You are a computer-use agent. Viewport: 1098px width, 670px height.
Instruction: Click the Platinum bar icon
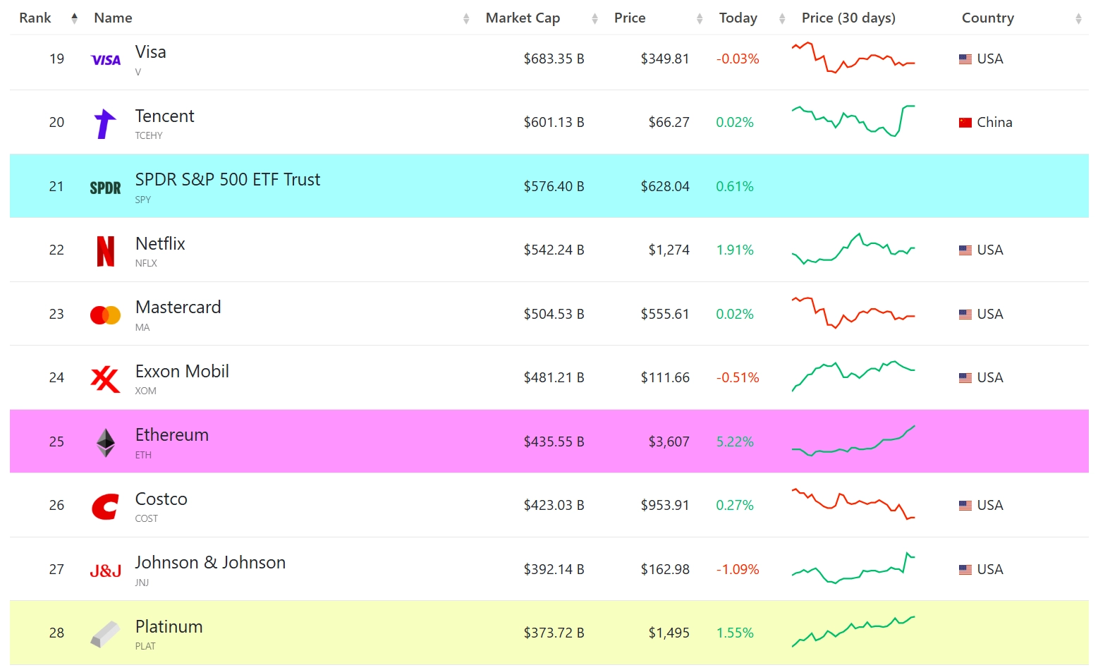(105, 634)
